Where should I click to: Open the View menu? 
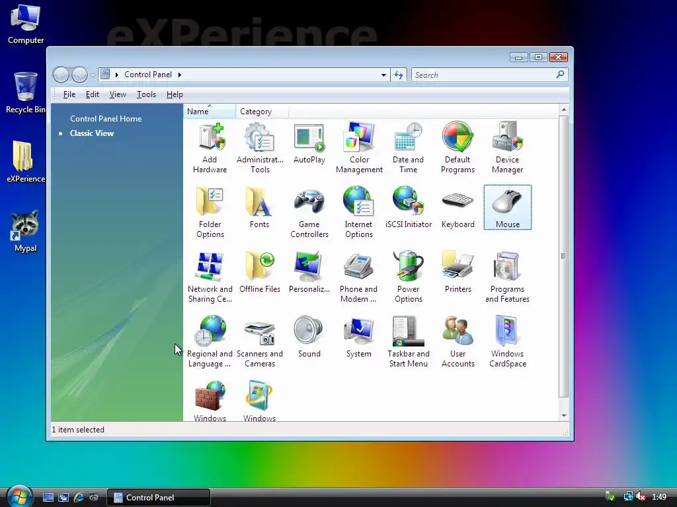118,94
